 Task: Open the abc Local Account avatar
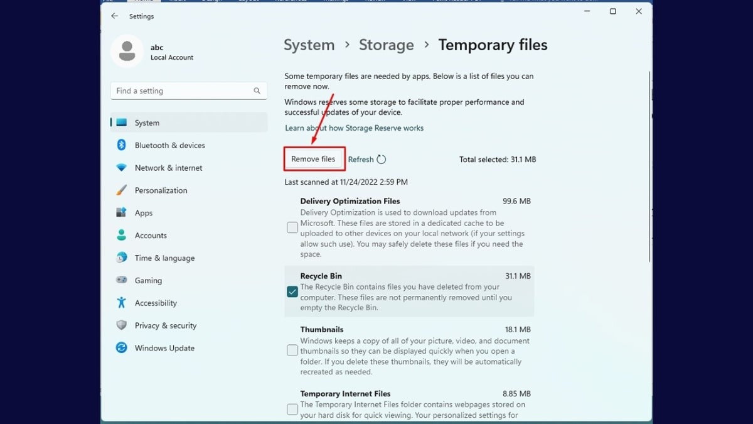point(127,51)
